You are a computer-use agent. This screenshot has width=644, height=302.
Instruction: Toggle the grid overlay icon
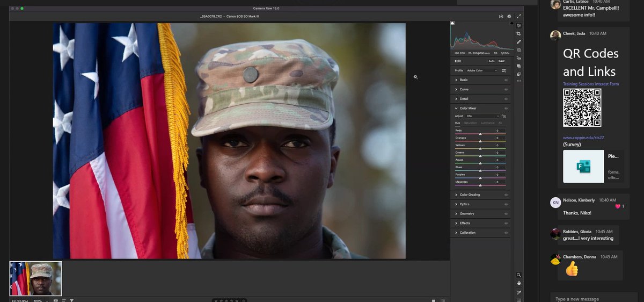519,300
